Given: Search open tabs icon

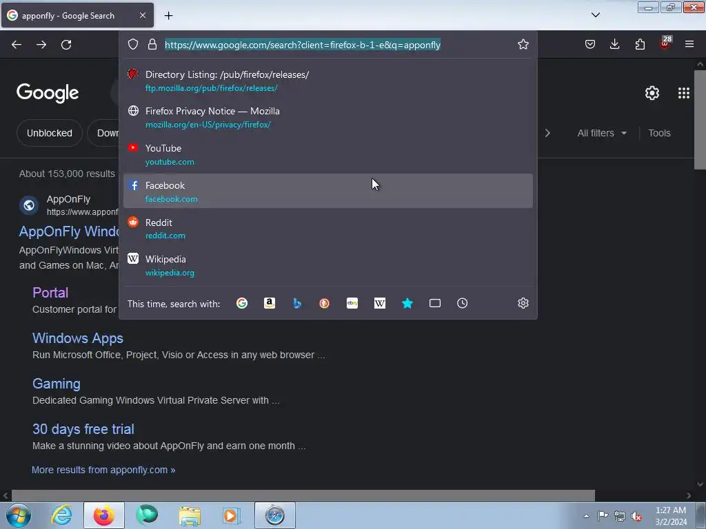Looking at the screenshot, I should [435, 303].
